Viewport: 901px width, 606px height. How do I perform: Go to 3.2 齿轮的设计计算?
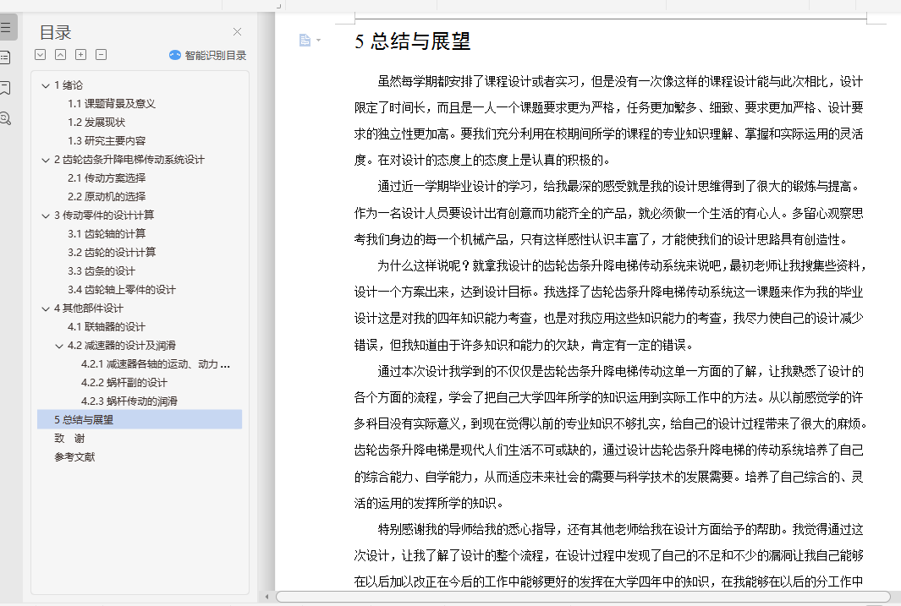(112, 252)
